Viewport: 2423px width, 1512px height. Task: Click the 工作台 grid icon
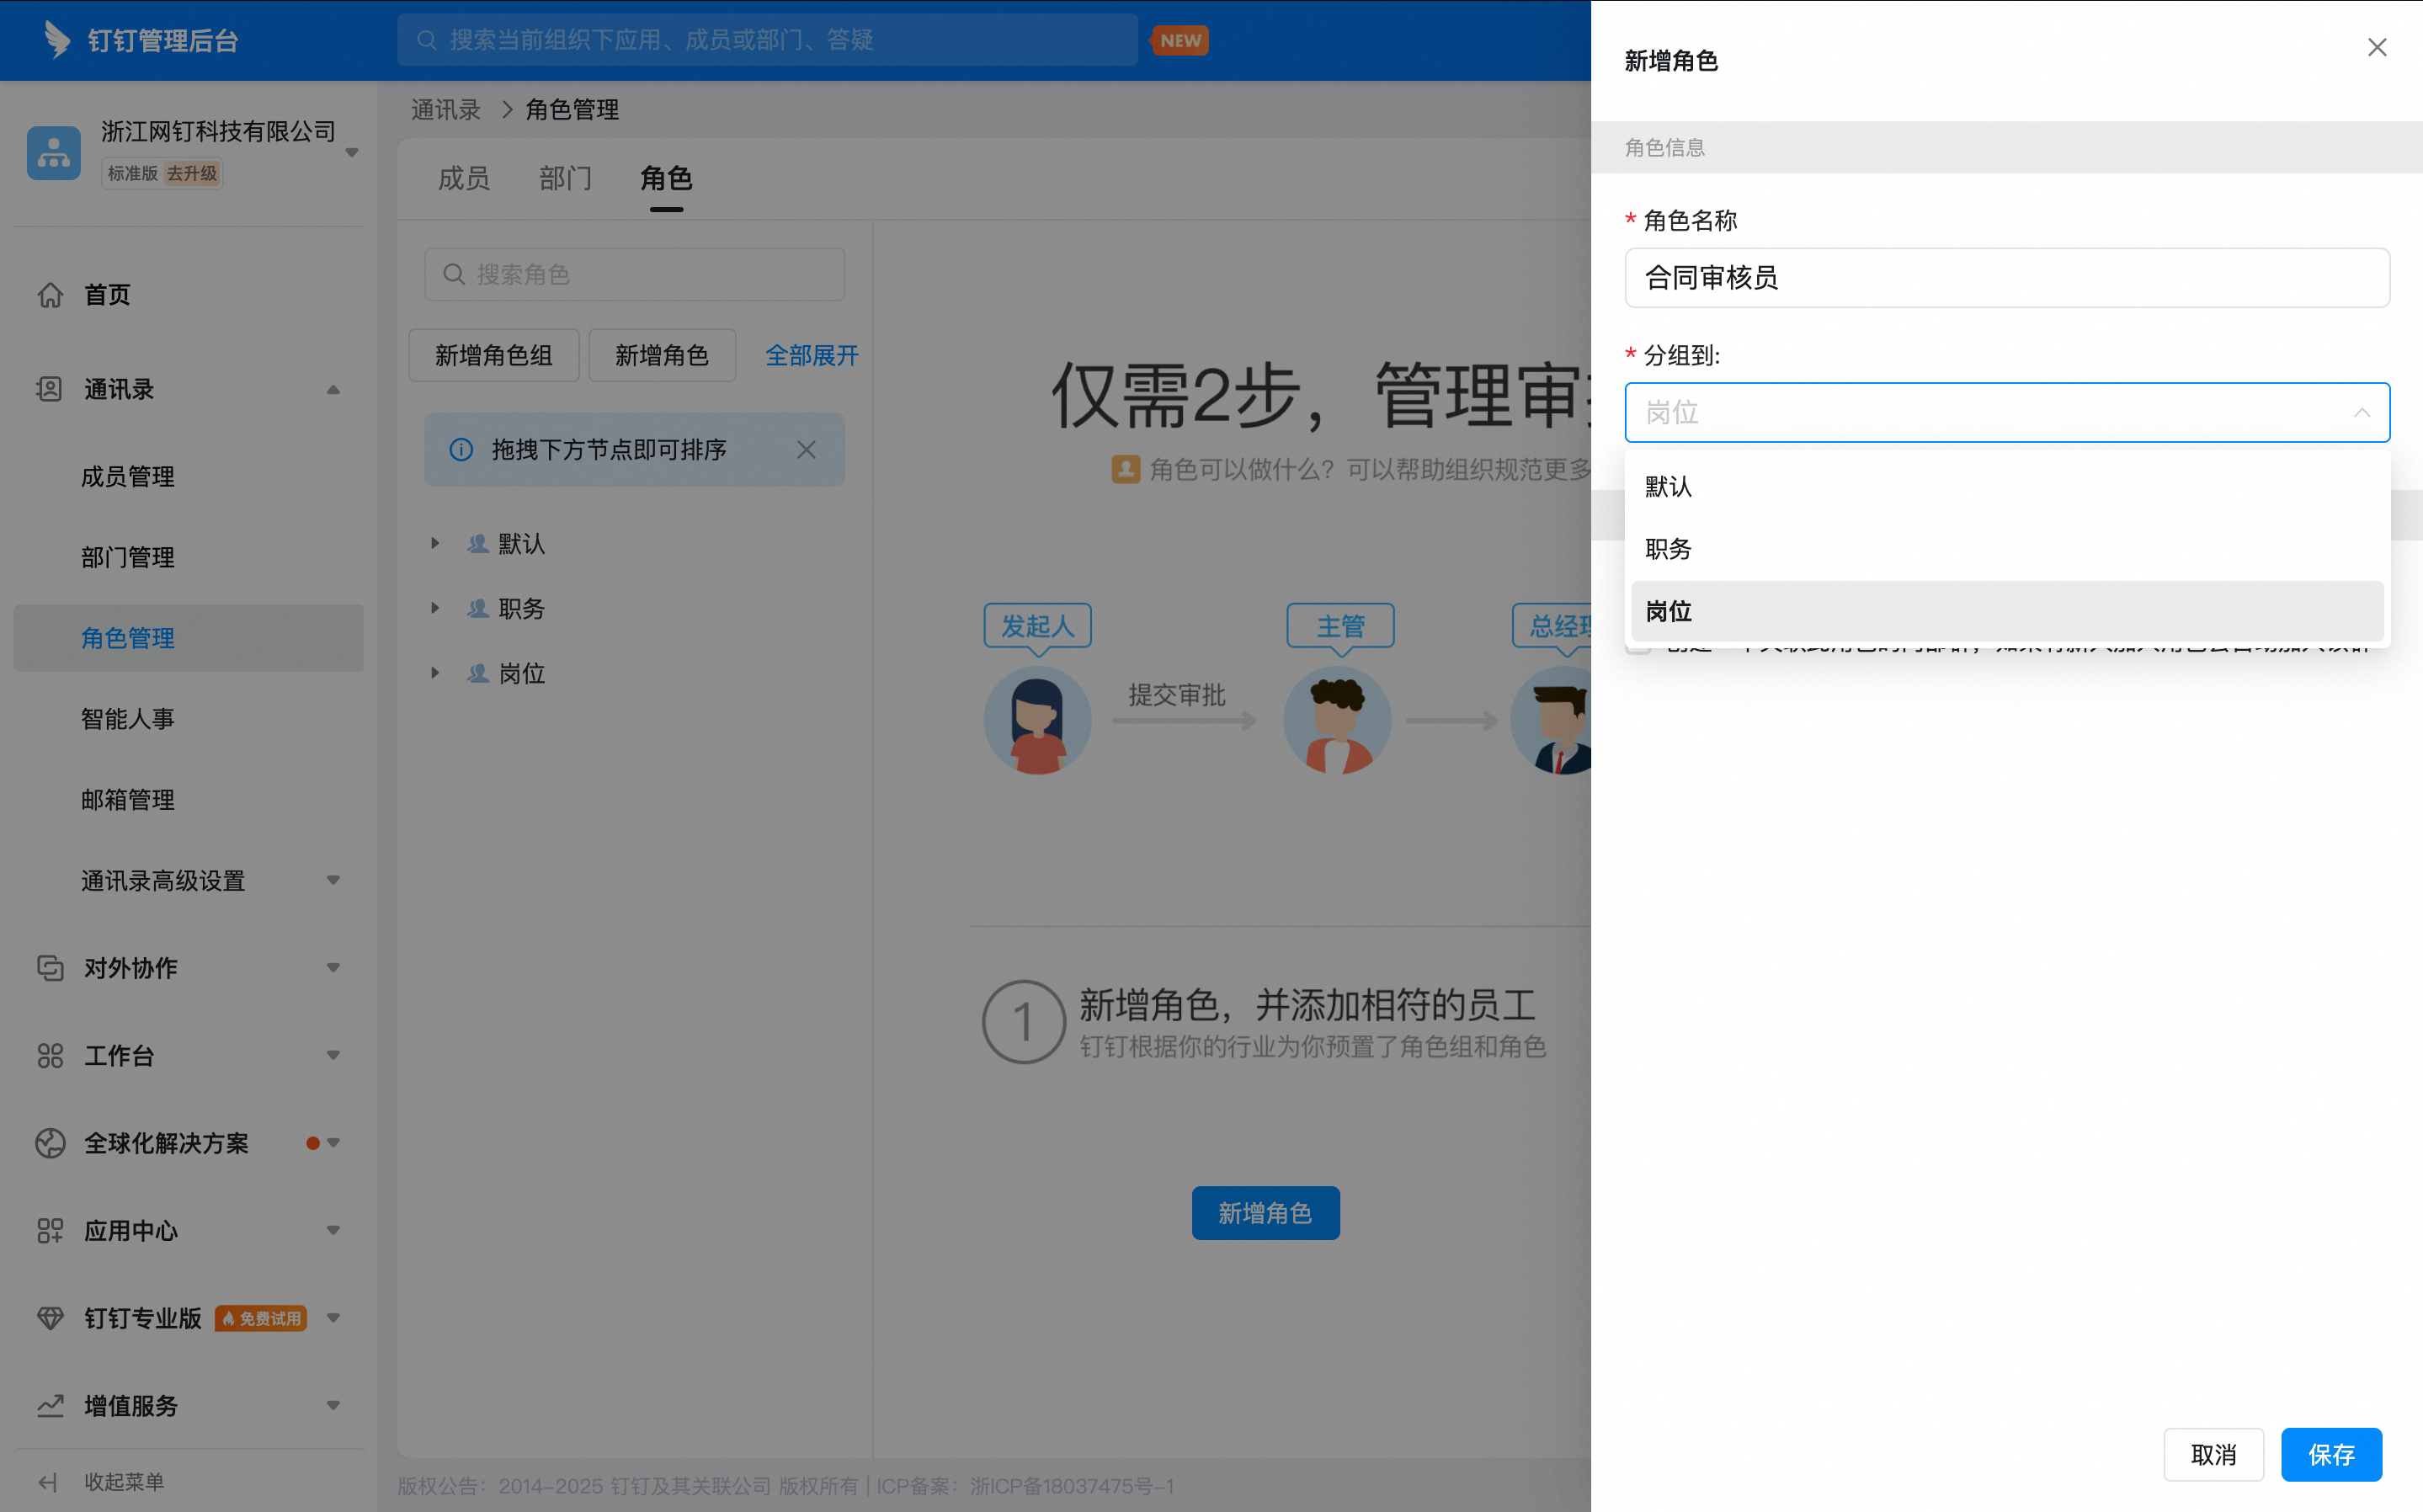[x=50, y=1055]
